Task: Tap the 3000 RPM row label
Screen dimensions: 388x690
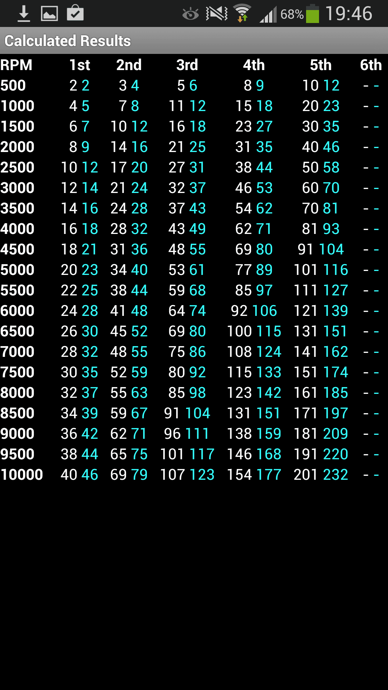Action: point(17,188)
